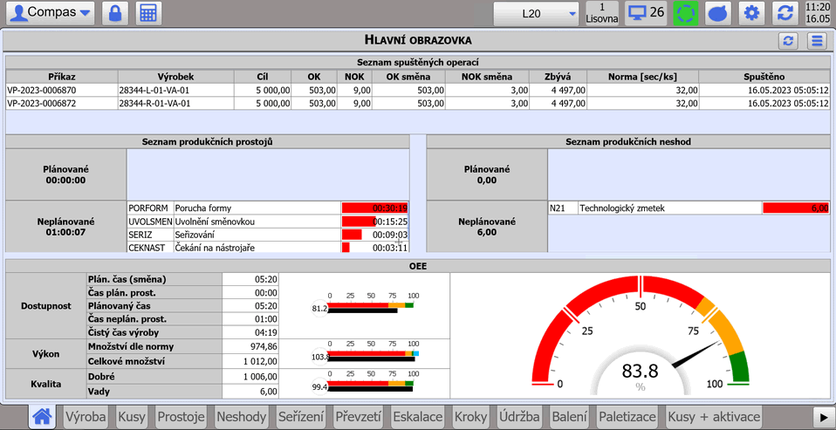This screenshot has width=836, height=430.
Task: Click the padlock lock-screen icon
Action: click(x=115, y=13)
